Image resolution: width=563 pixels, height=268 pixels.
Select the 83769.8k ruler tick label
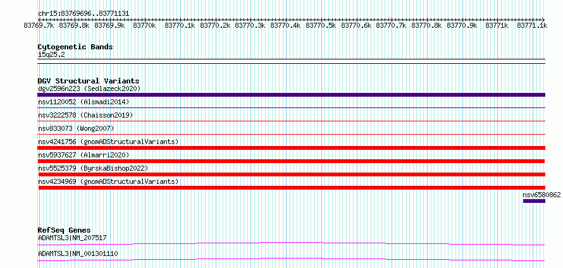coord(74,25)
